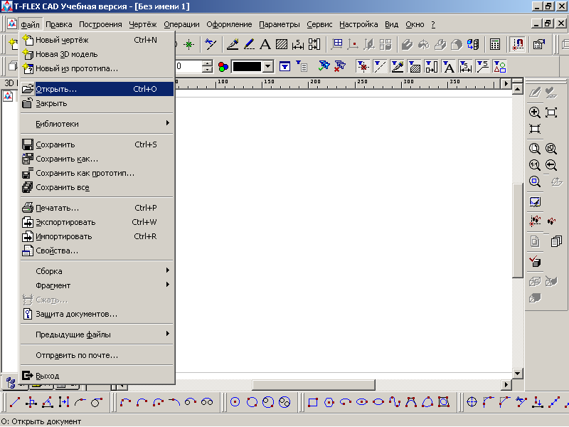This screenshot has width=569, height=427.
Task: Select the rectangle tool in bottom toolbar
Action: [x=313, y=402]
